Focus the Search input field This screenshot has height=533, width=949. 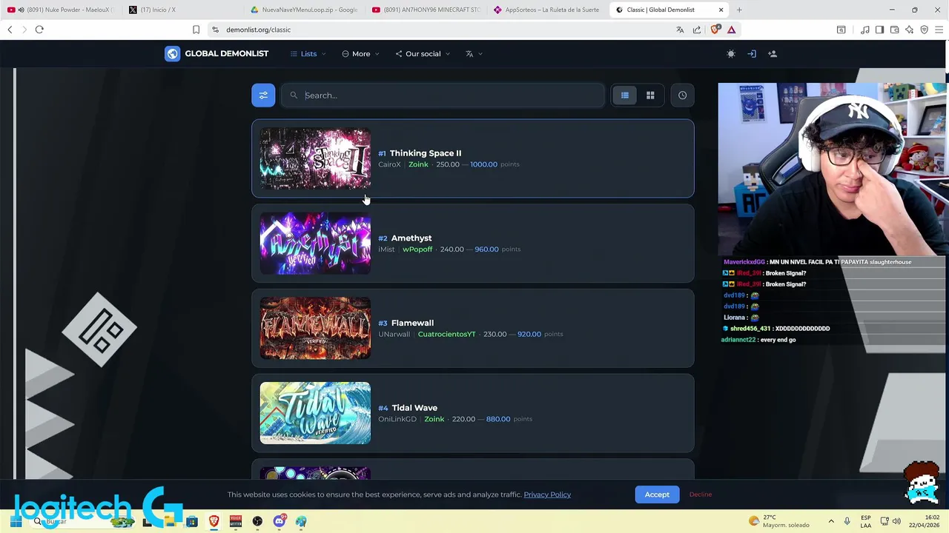(443, 95)
